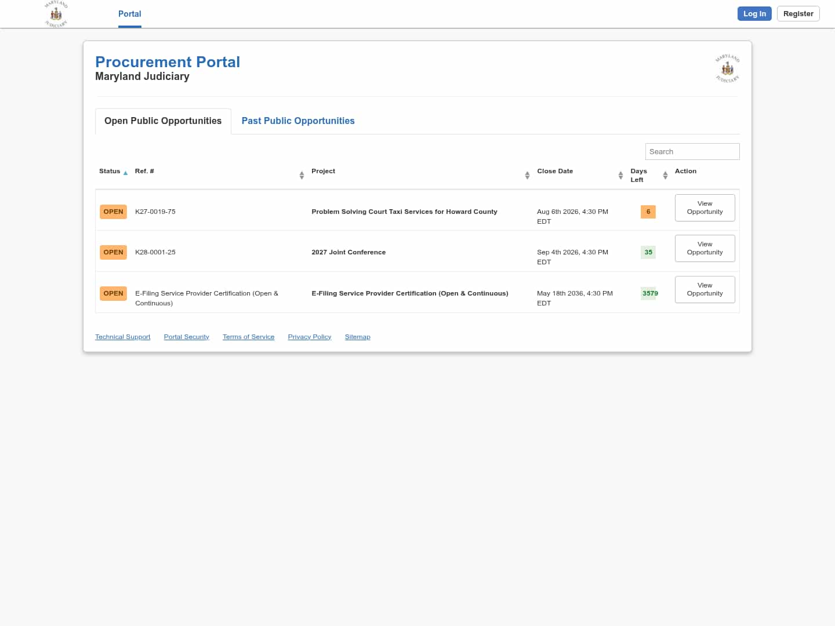Click the 6 days left badge
Image resolution: width=835 pixels, height=626 pixels.
tap(648, 212)
